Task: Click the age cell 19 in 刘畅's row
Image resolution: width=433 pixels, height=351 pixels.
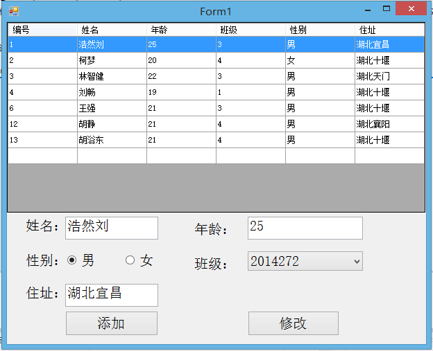Action: click(181, 92)
